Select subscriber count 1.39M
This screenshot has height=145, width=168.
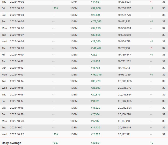click(x=74, y=134)
